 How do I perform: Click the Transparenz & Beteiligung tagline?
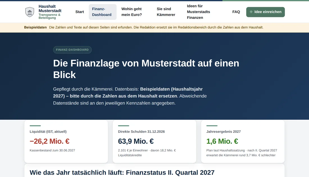pyautogui.click(x=49, y=16)
